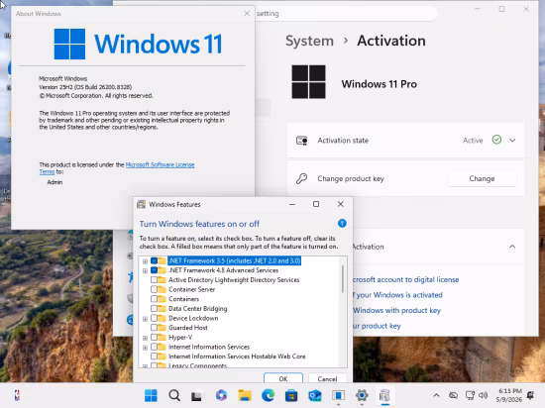Expand the Hyper-V tree node
The image size is (545, 408).
pos(145,338)
